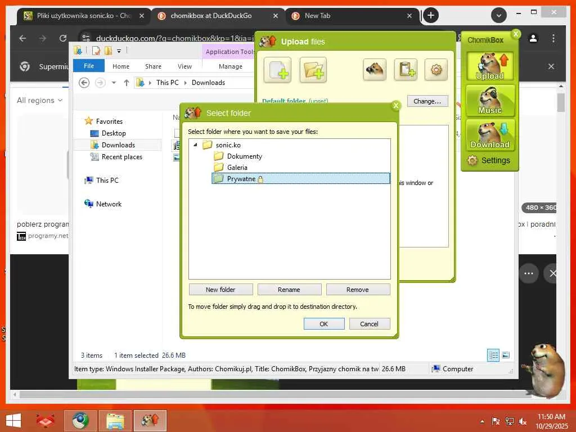
Task: Open the browser three-dot menu
Action: 553,38
